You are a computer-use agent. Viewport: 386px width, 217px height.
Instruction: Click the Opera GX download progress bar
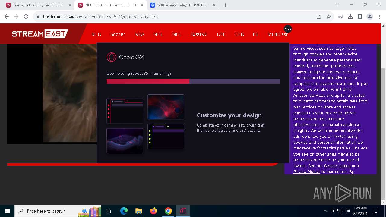[193, 81]
